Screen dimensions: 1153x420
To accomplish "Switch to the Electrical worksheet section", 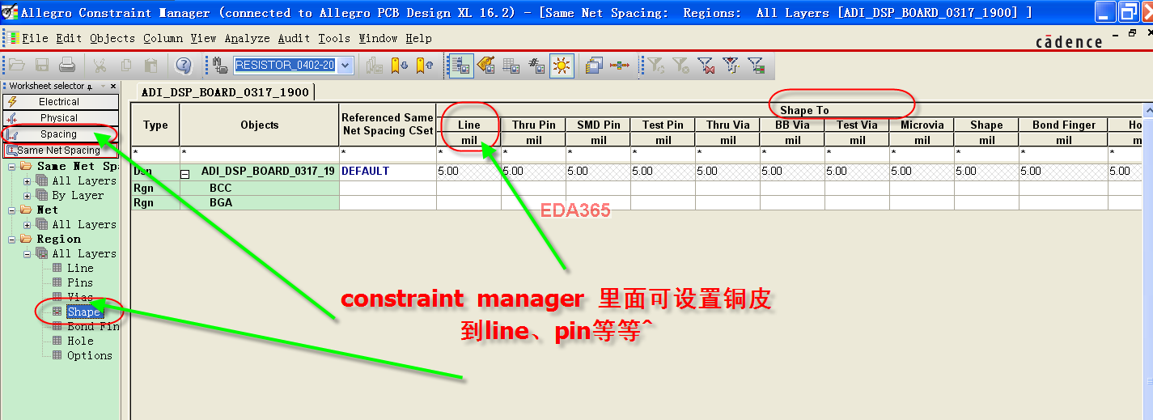I will click(x=60, y=102).
